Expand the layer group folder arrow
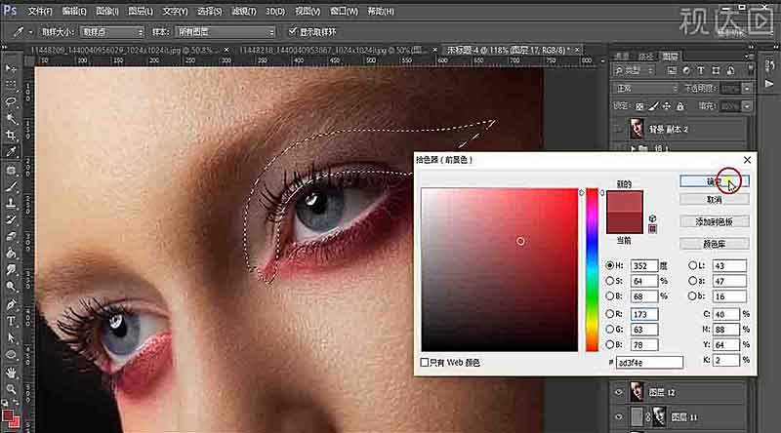Image resolution: width=781 pixels, height=433 pixels. 633,148
